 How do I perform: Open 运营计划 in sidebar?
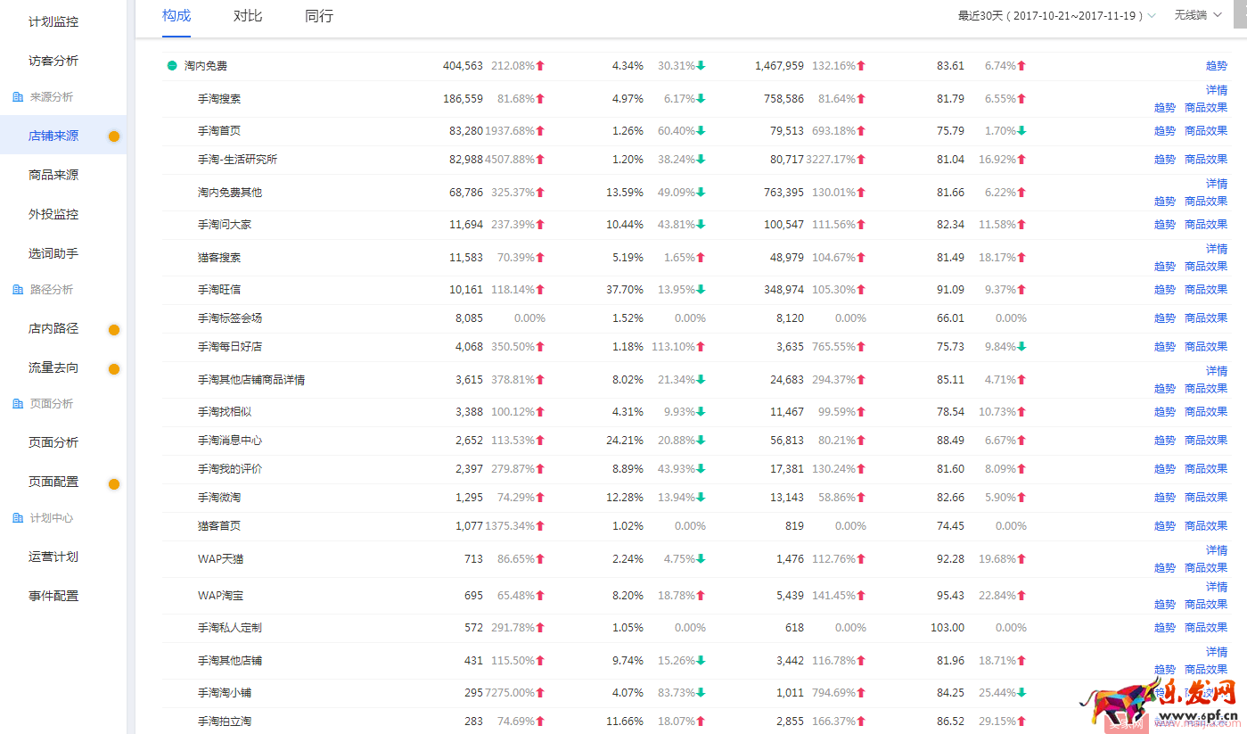click(53, 557)
